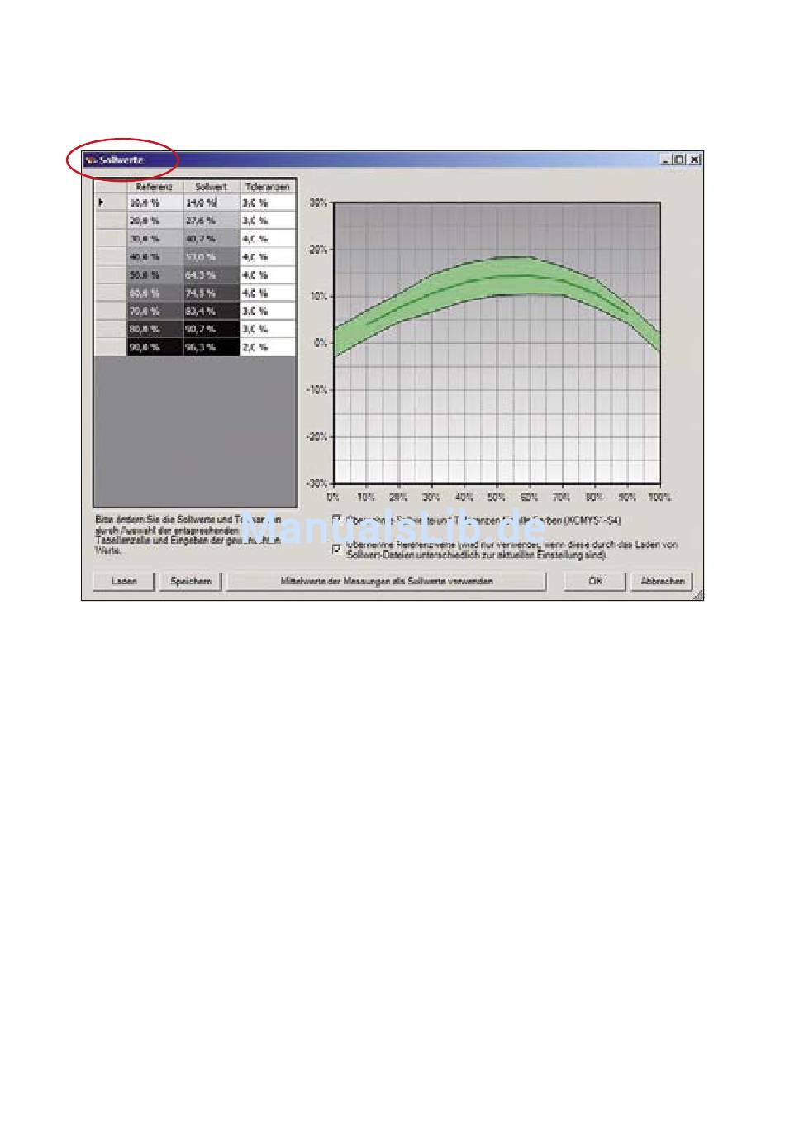Image resolution: width=785 pixels, height=1143 pixels.
Task: Click the Toleranzen cell in the 90,0 % row
Action: click(x=268, y=347)
